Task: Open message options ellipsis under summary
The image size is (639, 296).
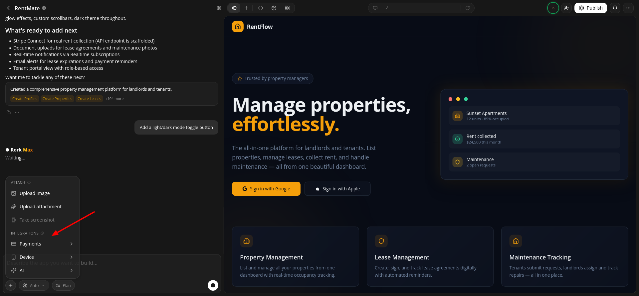Action: [17, 112]
